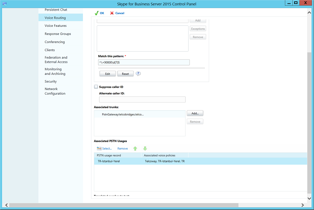
Task: Click the Edit pattern button
Action: pos(107,74)
